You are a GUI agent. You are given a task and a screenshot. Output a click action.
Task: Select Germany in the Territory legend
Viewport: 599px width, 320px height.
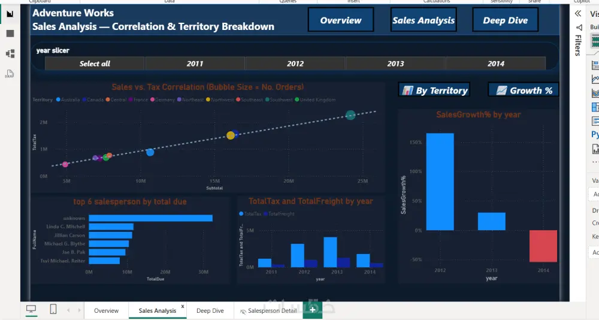coord(162,99)
